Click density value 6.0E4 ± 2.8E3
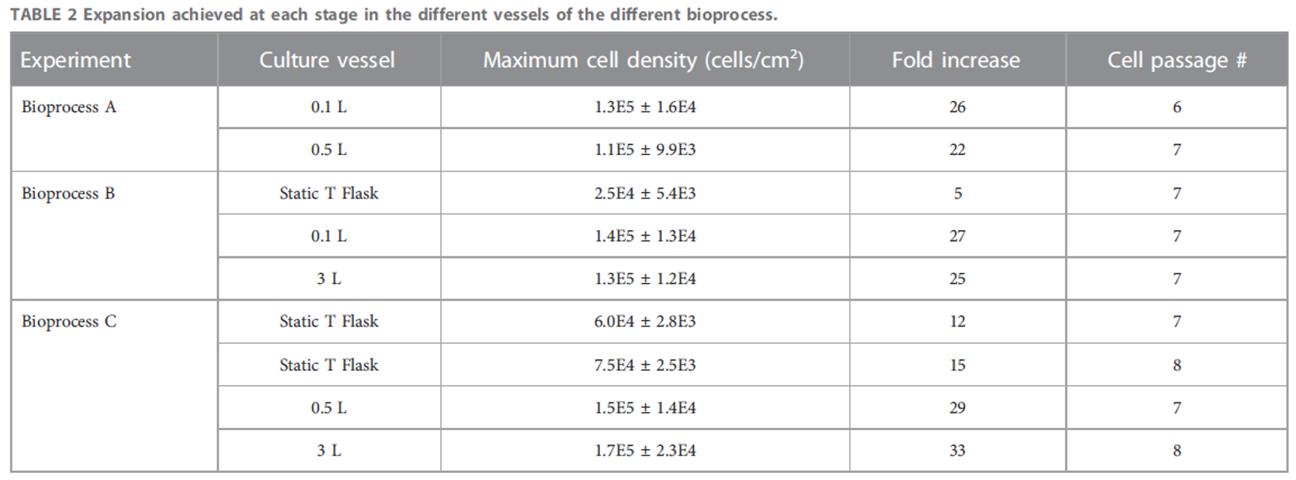Screen dimensions: 1296x480 coord(644,322)
